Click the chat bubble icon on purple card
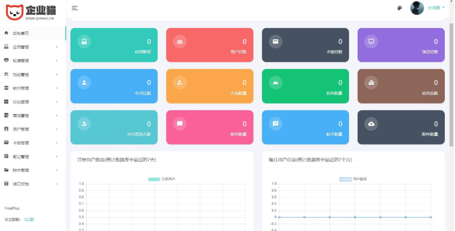Viewport: 455px width, 231px height. [371, 41]
